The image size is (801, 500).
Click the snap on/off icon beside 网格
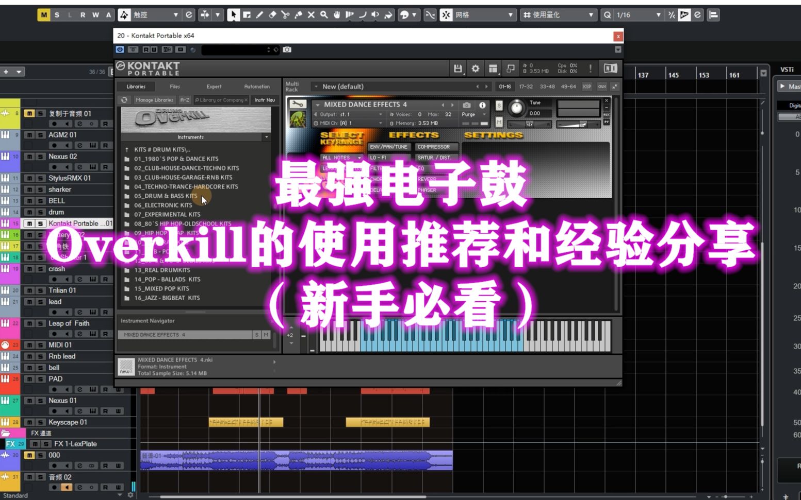coord(446,15)
